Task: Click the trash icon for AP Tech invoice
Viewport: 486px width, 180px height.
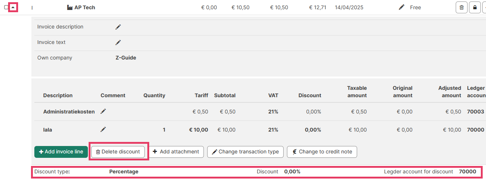Action: pos(461,7)
